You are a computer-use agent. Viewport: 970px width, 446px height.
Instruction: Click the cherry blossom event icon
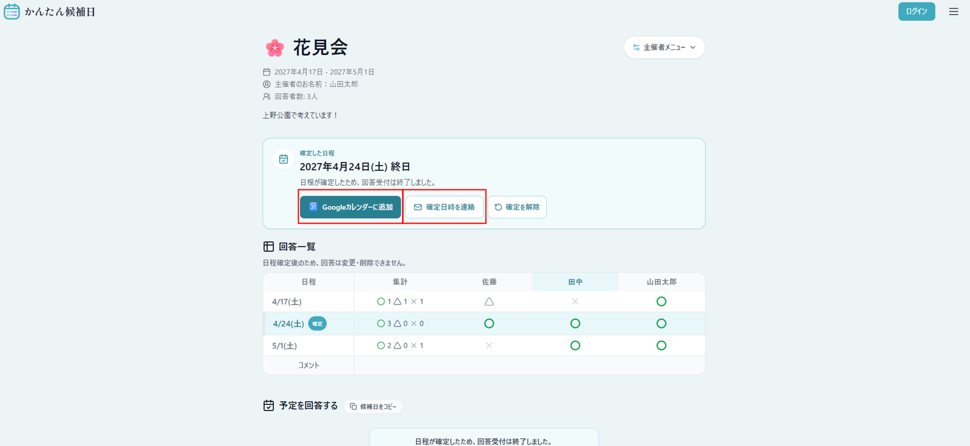click(275, 48)
